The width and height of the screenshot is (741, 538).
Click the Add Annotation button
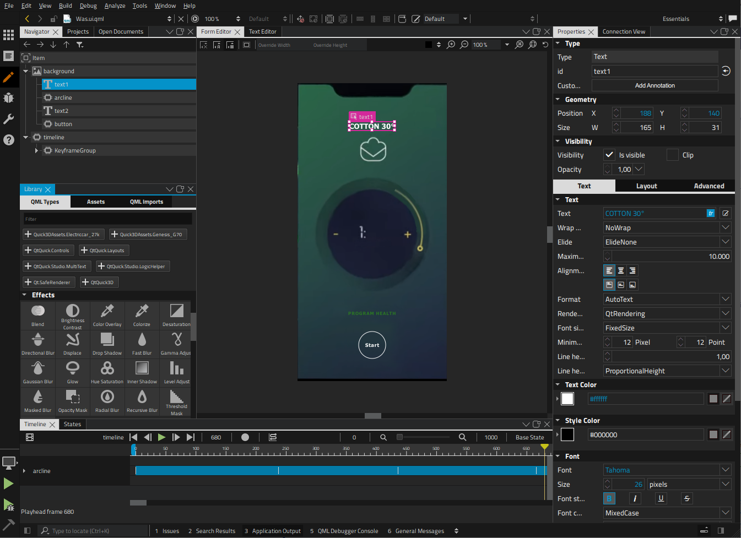pos(655,85)
